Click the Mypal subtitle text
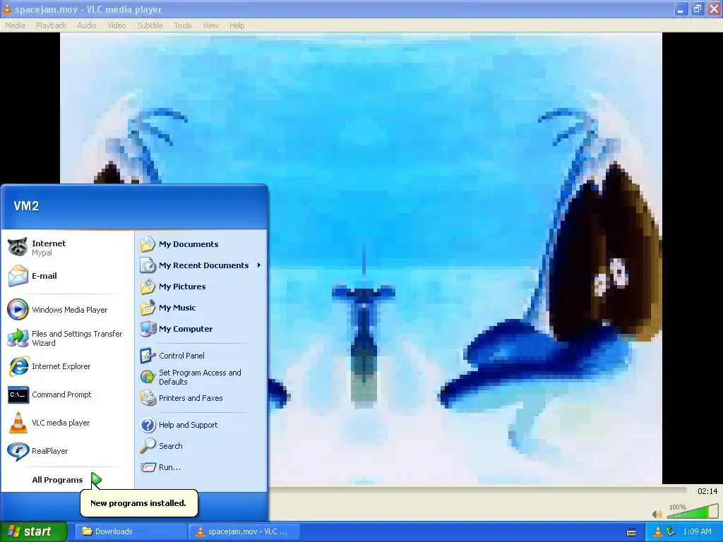Screen dimensions: 723x542 click(42, 253)
